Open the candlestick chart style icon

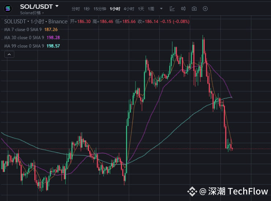pyautogui.click(x=183, y=9)
